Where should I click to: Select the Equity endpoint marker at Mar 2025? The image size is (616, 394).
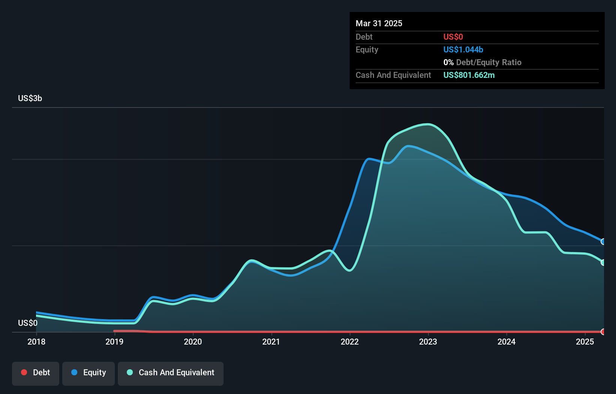603,242
